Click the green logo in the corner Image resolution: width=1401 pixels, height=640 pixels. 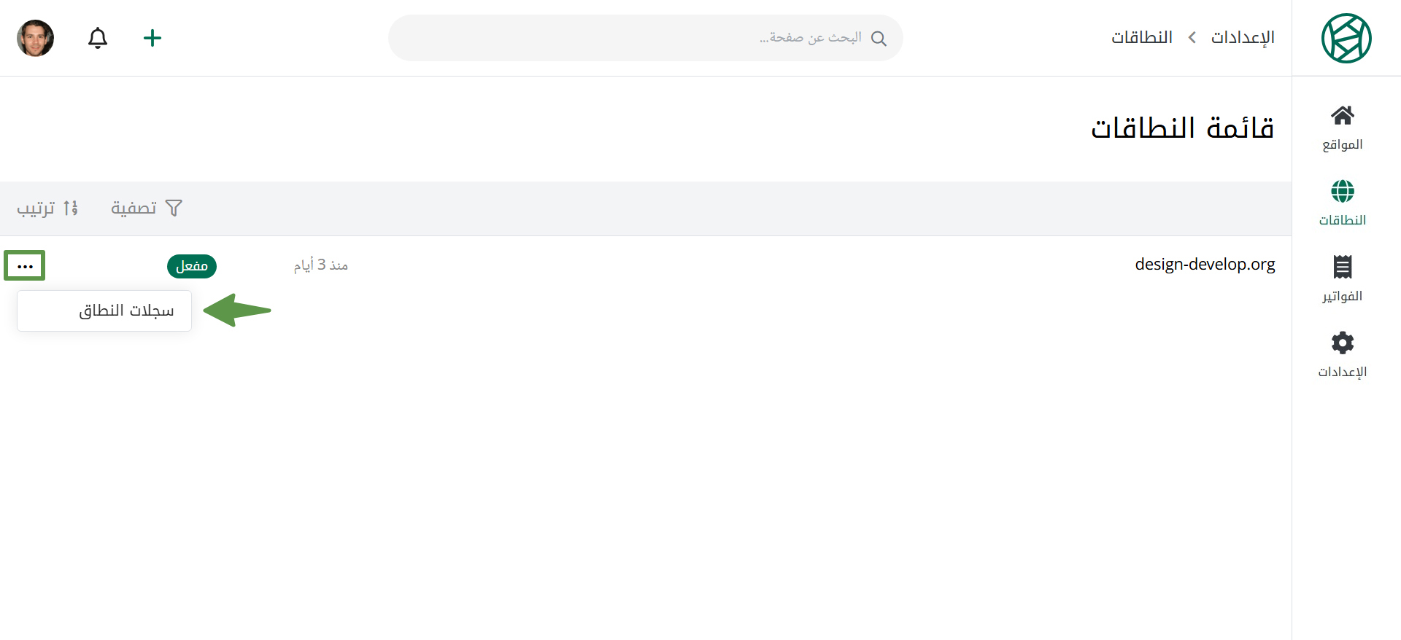[x=1346, y=38]
